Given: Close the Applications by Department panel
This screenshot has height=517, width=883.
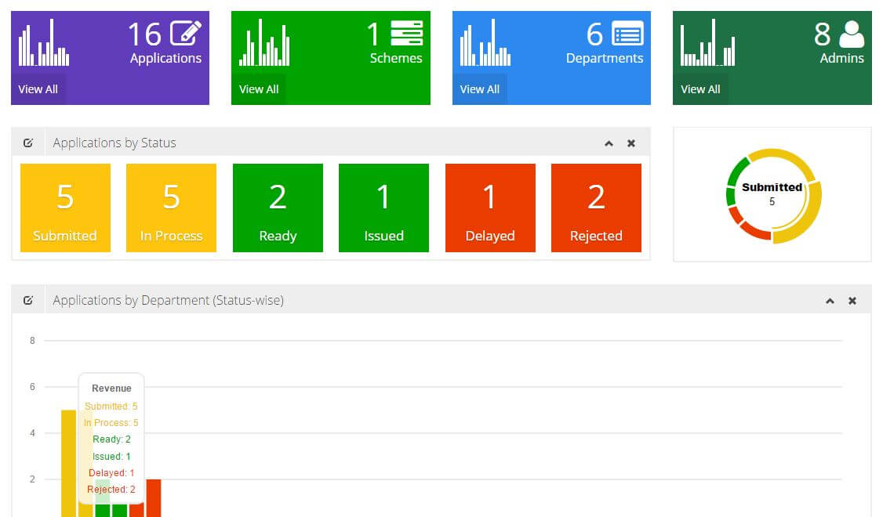Looking at the screenshot, I should [852, 301].
